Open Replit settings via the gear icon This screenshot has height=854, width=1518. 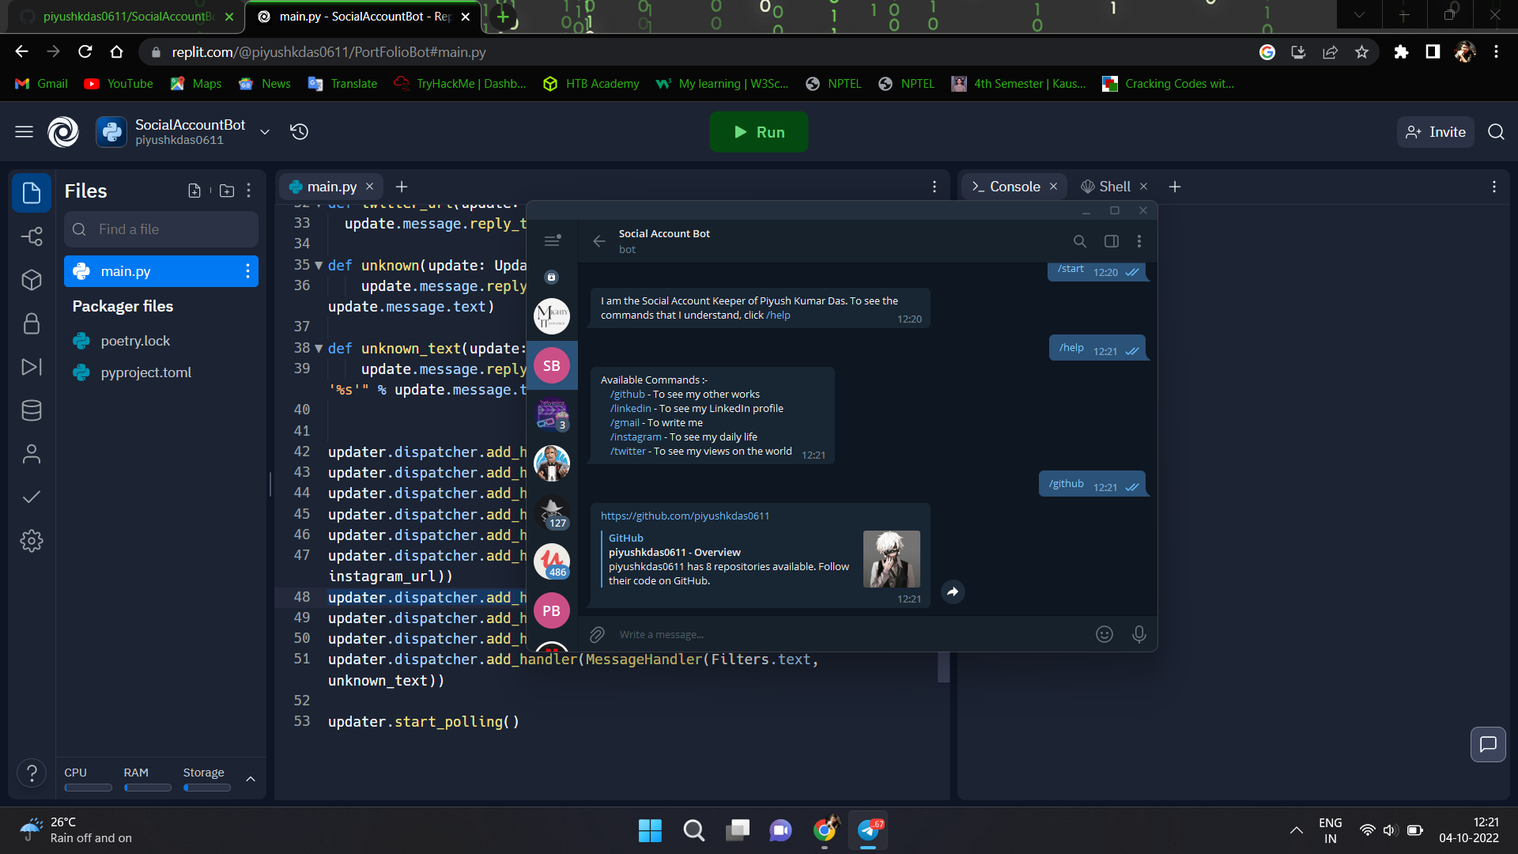click(32, 541)
